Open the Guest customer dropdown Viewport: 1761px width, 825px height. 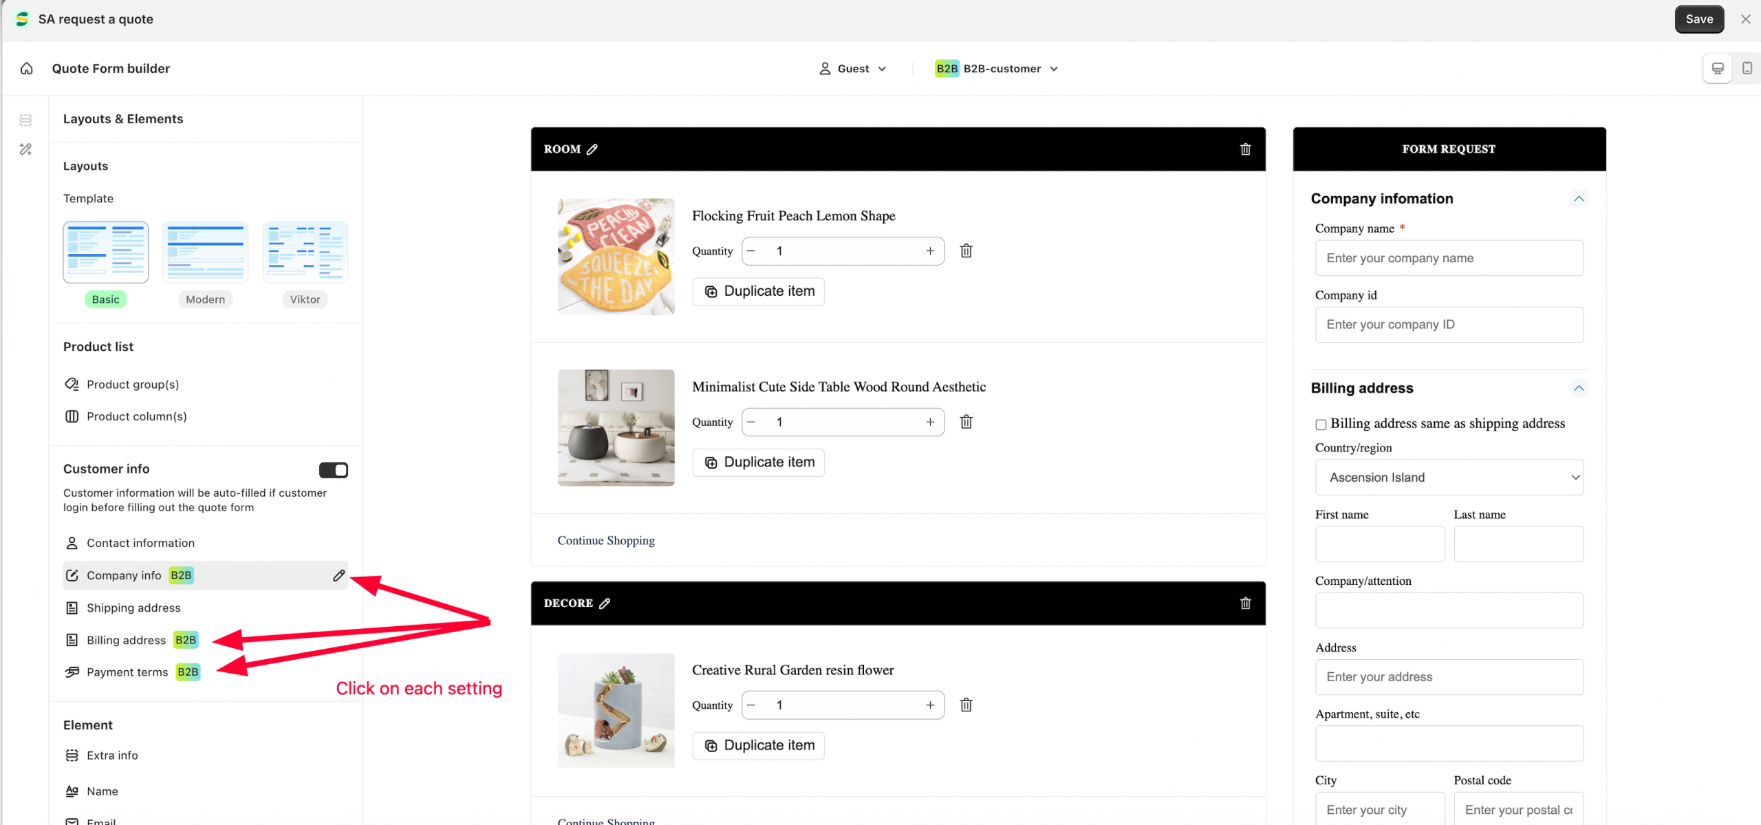pos(852,68)
